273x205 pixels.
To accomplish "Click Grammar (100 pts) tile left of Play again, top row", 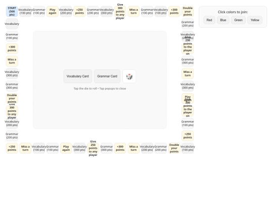I will tap(39, 12).
